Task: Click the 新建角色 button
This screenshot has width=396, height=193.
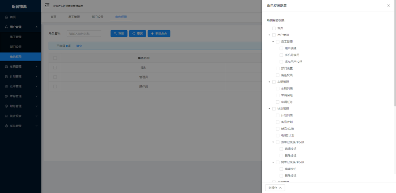Action: tap(159, 34)
